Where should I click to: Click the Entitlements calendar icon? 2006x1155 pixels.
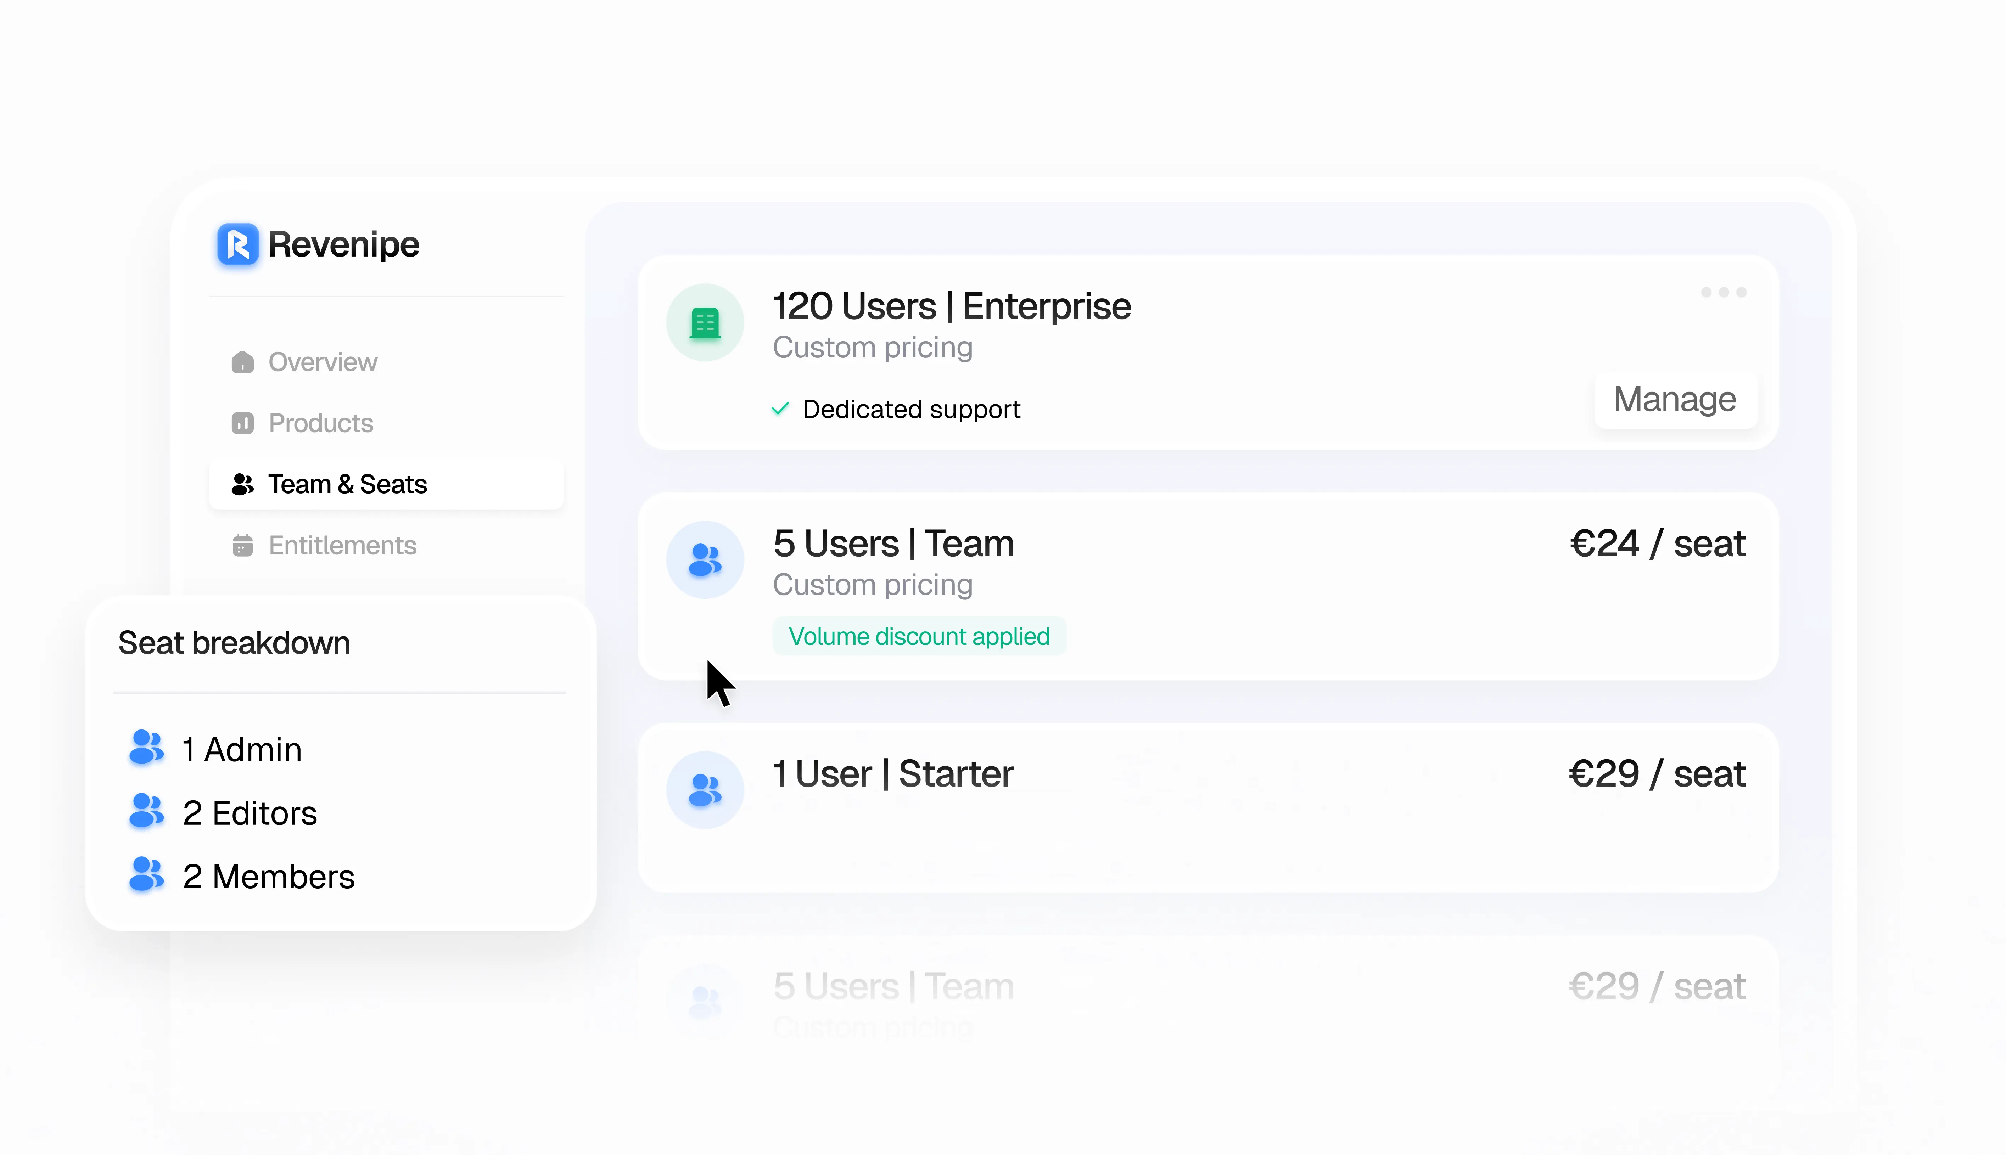(242, 545)
